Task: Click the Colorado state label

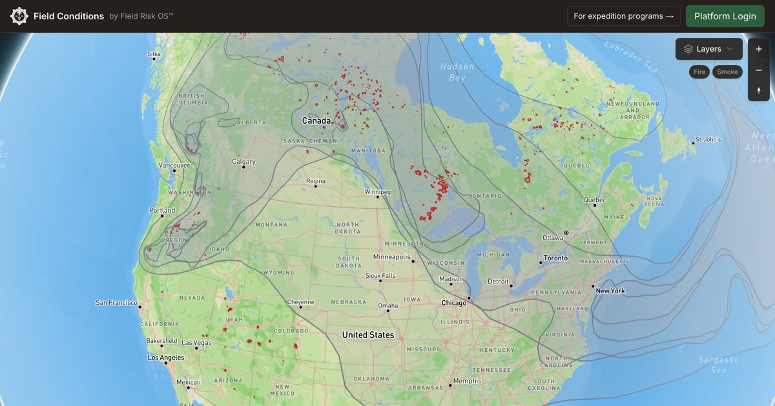Action: point(291,331)
